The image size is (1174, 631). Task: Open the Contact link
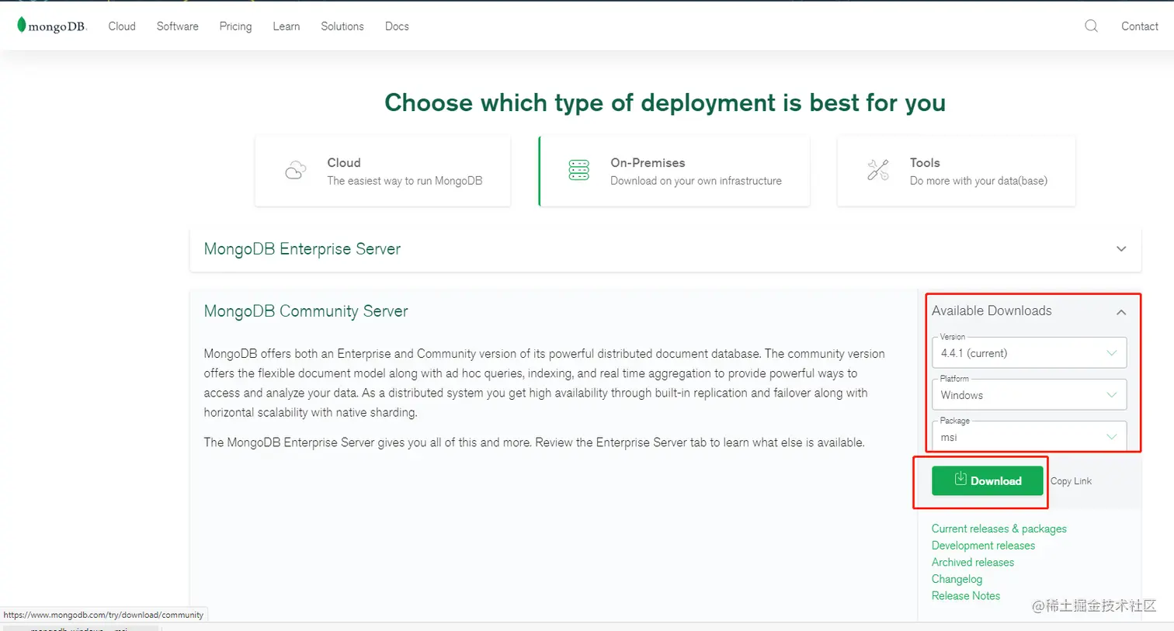coord(1140,26)
